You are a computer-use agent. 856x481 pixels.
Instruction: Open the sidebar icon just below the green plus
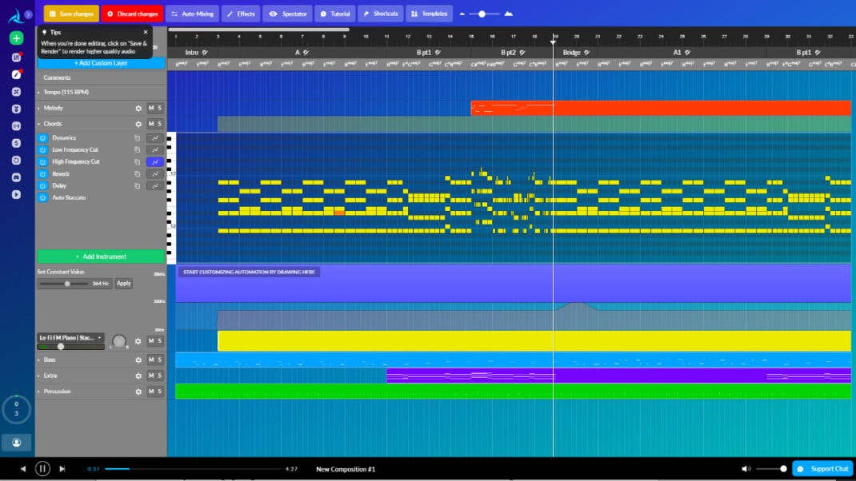pyautogui.click(x=16, y=58)
